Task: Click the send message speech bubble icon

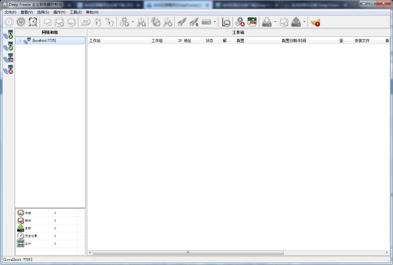Action: pyautogui.click(x=85, y=22)
